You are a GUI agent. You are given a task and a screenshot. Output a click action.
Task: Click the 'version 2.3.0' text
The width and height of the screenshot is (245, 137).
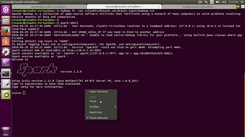pyautogui.click(x=71, y=72)
